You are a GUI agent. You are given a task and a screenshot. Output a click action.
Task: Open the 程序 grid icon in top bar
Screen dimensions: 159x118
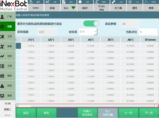tap(64, 2)
